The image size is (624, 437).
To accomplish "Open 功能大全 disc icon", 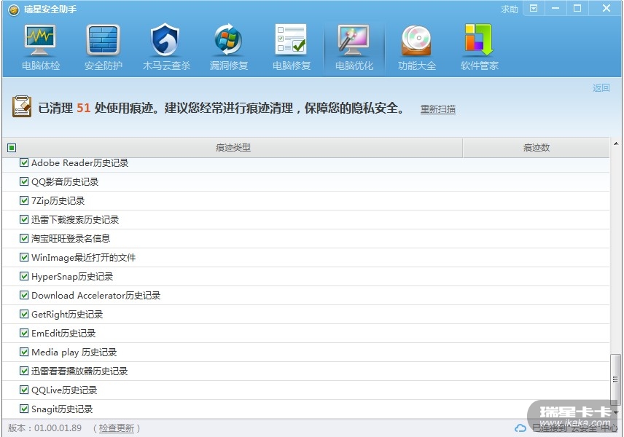I will [x=416, y=40].
